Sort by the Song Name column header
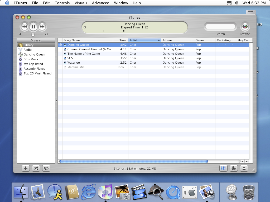Viewport: 270px width, 202px height. 89,40
